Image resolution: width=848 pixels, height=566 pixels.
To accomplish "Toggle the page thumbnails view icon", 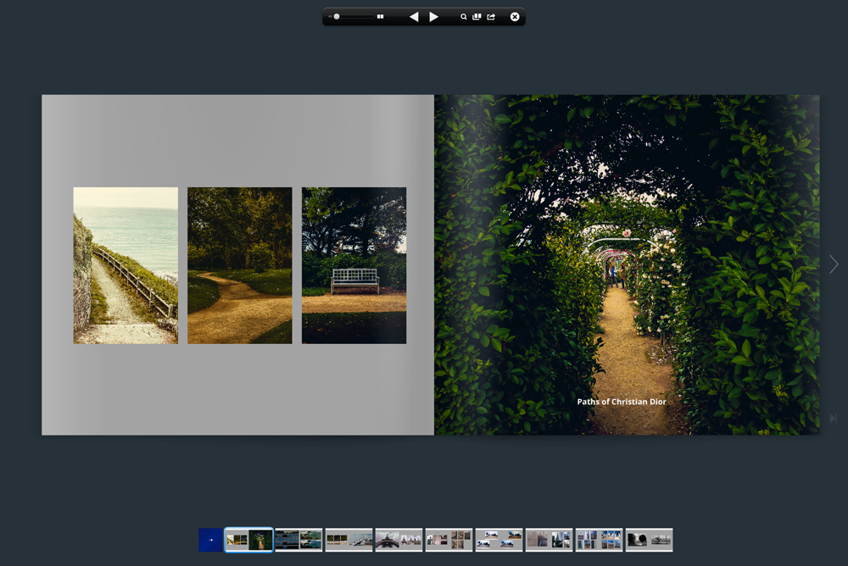I will (x=477, y=17).
